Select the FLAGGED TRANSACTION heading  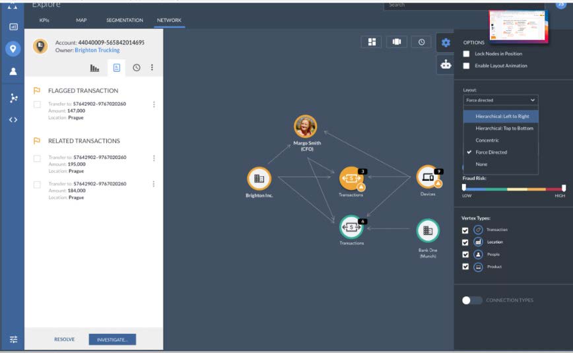pos(83,90)
